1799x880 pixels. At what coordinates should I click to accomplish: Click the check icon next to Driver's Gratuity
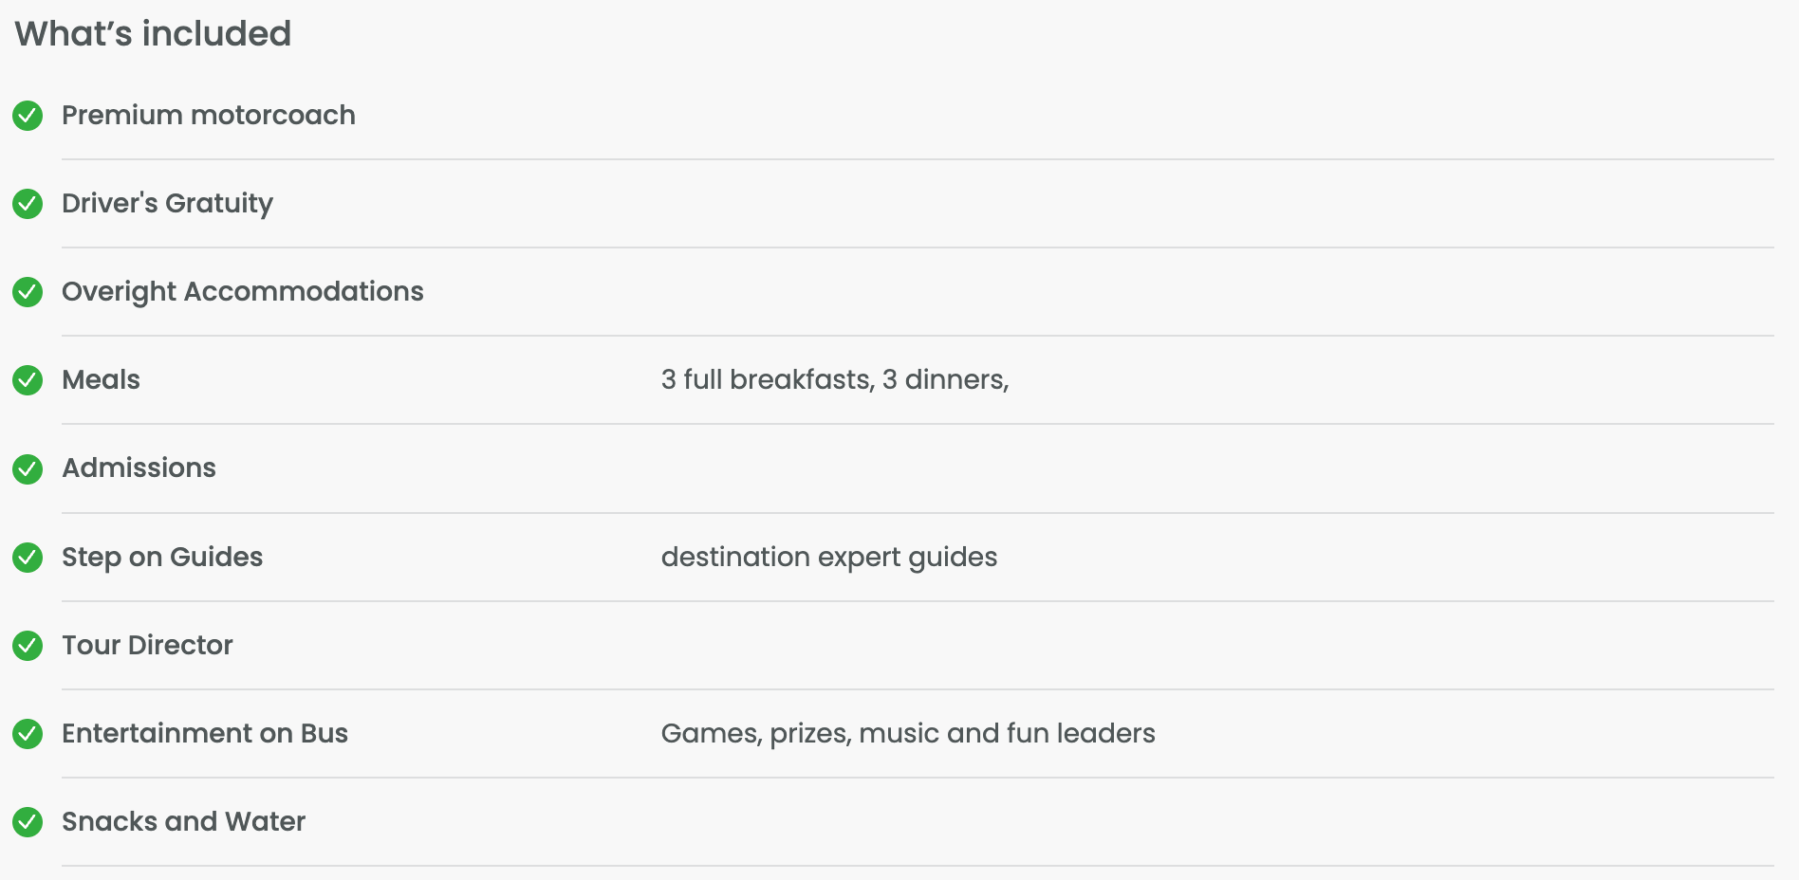28,204
